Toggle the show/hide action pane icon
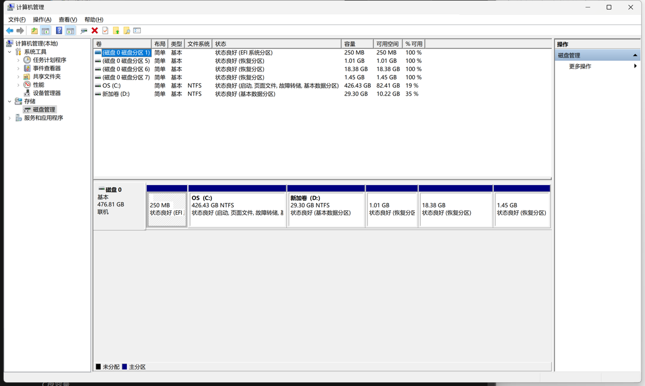This screenshot has width=645, height=386. tap(70, 31)
